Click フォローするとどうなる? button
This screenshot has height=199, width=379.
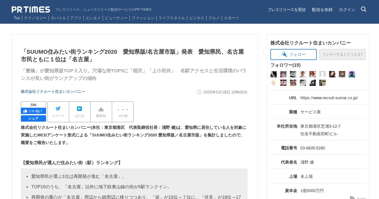coord(342,54)
